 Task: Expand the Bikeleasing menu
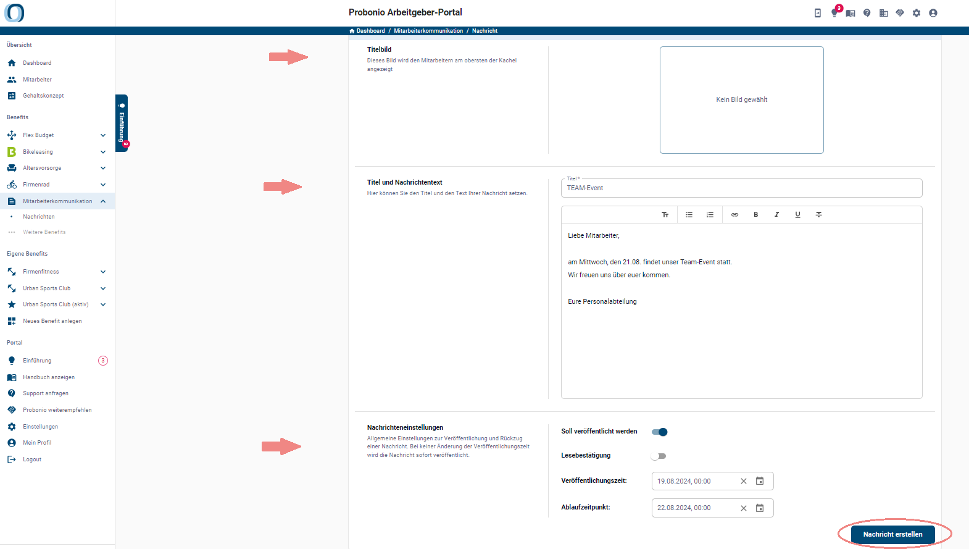(x=103, y=152)
